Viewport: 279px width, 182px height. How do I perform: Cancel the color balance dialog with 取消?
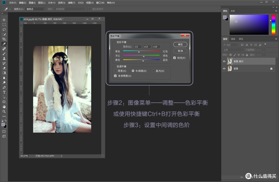point(180,51)
